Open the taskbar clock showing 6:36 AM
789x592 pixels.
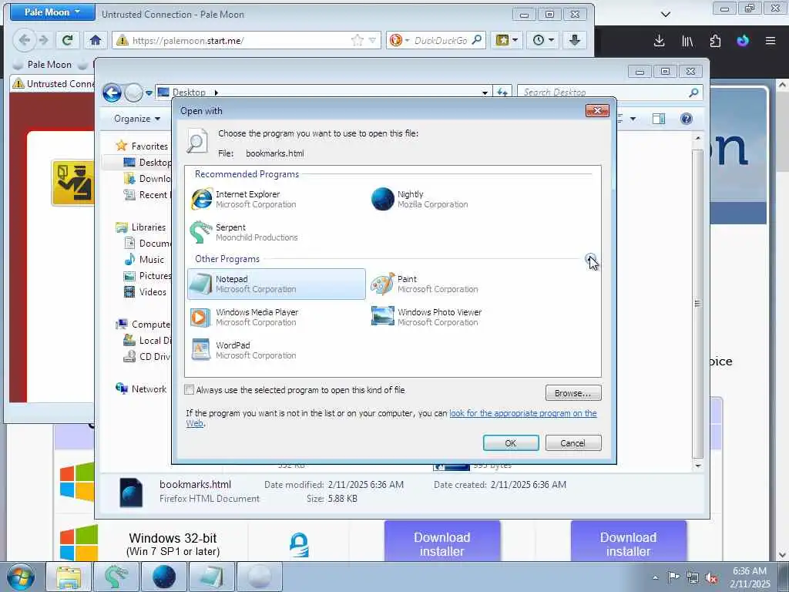[750, 577]
